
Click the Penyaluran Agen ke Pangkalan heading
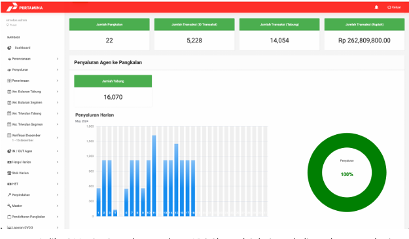coord(108,62)
